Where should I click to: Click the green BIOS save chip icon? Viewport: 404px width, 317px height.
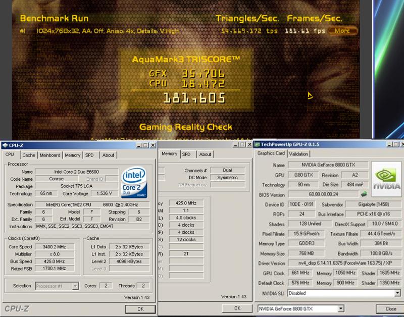pos(364,194)
